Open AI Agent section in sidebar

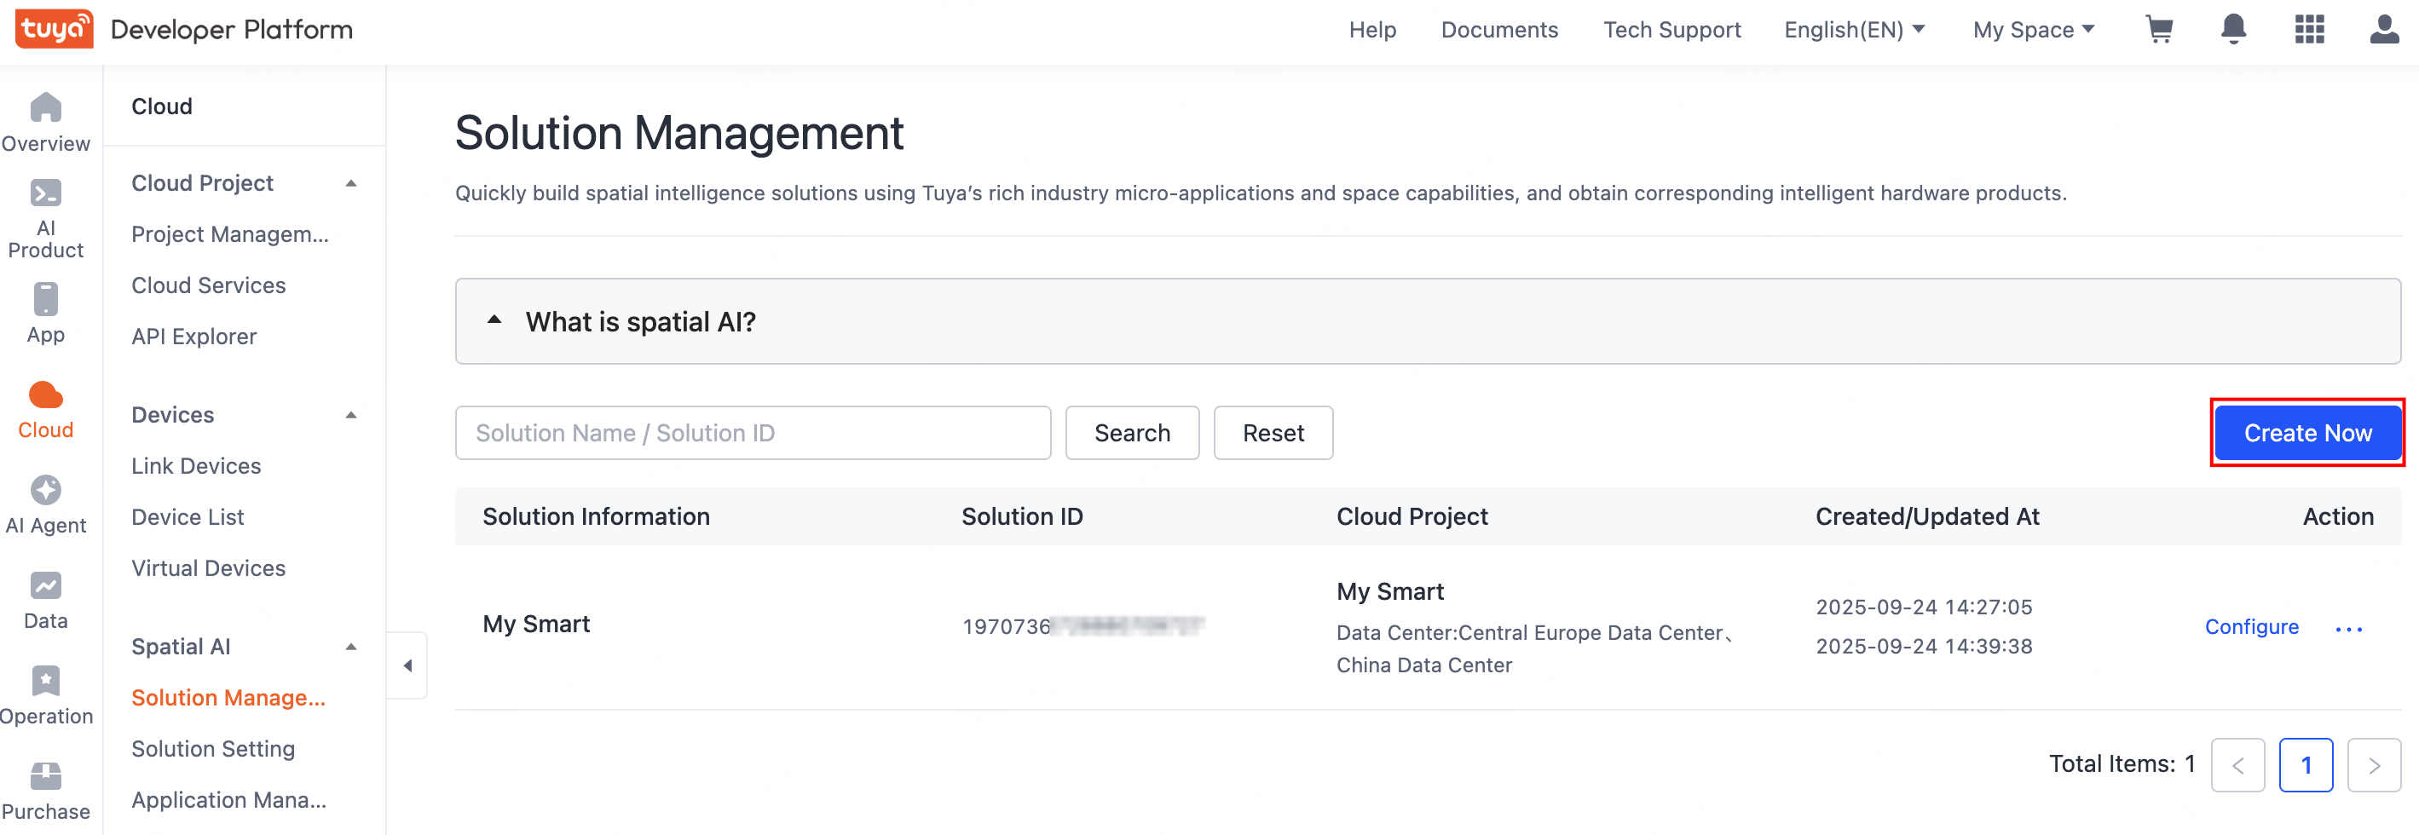tap(45, 504)
